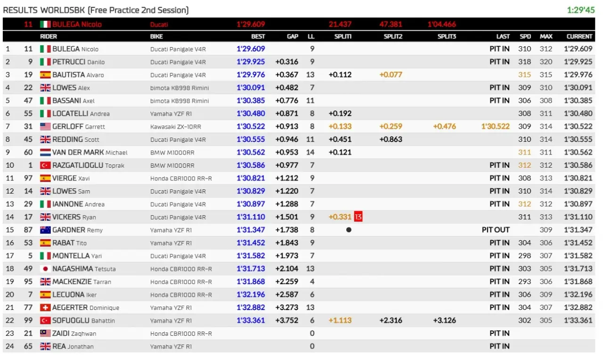The image size is (603, 357).
Task: Click speed value 318 in Petrucci row
Action: tap(524, 62)
